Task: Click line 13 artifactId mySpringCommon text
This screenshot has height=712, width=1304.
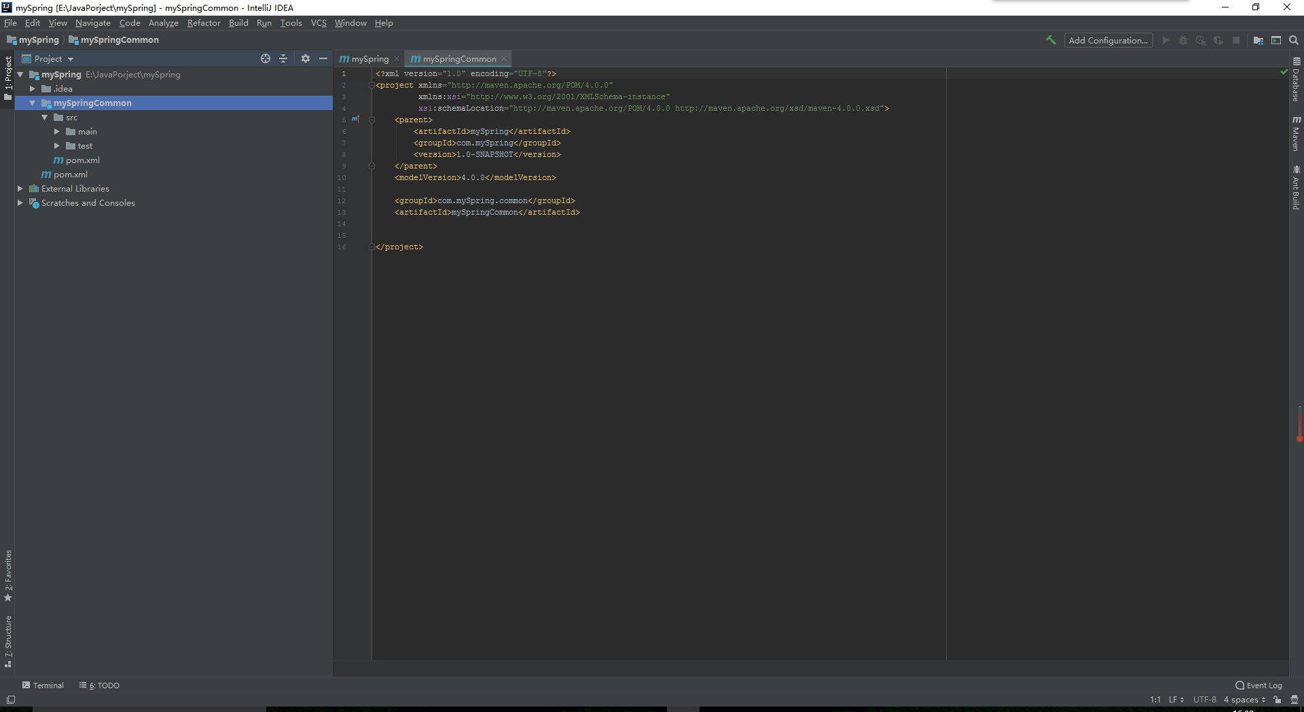Action: [x=487, y=212]
